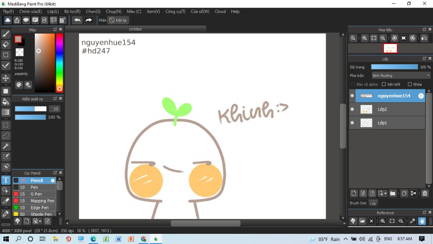Screen dimensions: 433x244
Task: Click the Undo arrow in toolbar
Action: point(77,20)
